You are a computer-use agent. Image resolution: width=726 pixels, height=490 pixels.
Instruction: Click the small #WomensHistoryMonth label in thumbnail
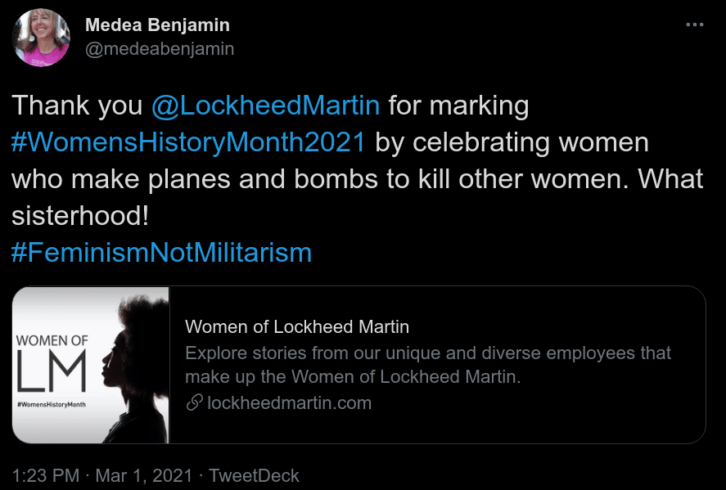[x=52, y=405]
